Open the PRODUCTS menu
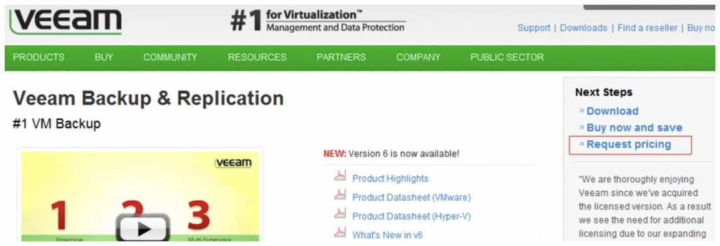Screen dimensions: 720x246 tap(39, 57)
